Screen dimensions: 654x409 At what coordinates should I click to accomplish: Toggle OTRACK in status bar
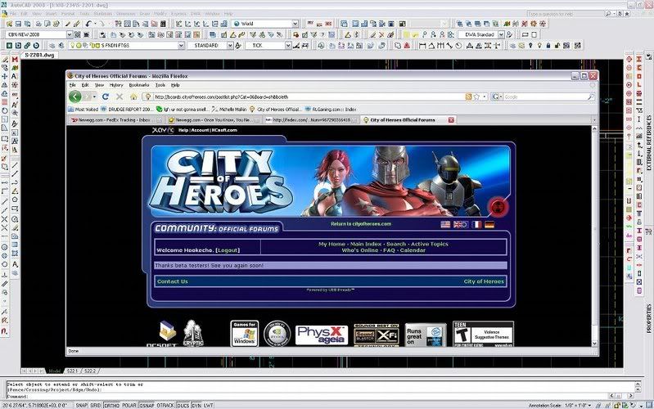165,405
